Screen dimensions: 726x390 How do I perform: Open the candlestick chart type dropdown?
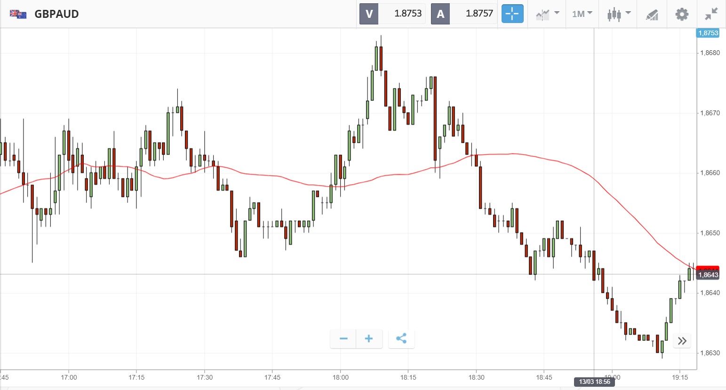tap(618, 14)
